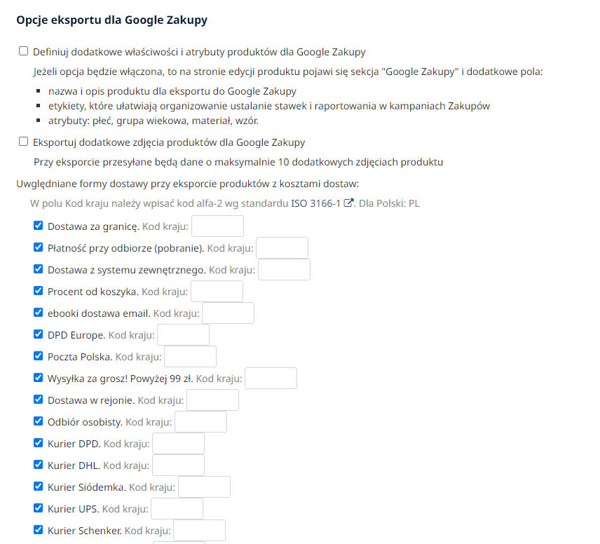Viewport: 600px width, 544px height.
Task: Focus the Kod kraju field for DPD Europe
Action: pos(183,335)
